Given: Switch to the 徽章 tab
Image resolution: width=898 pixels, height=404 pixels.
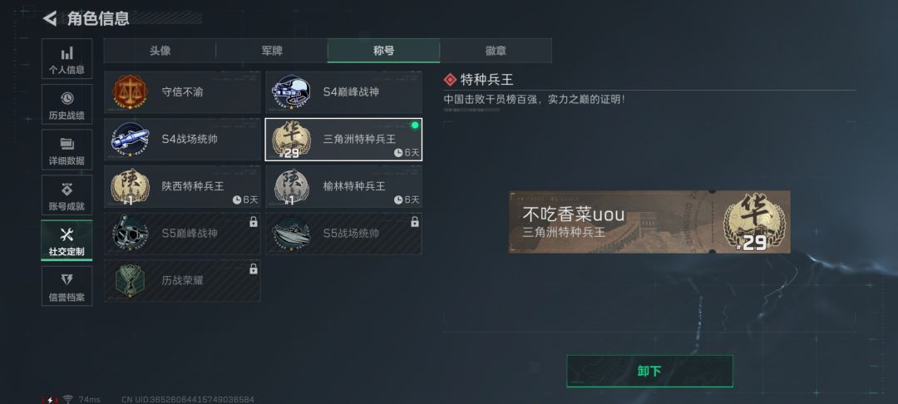Looking at the screenshot, I should tap(496, 51).
